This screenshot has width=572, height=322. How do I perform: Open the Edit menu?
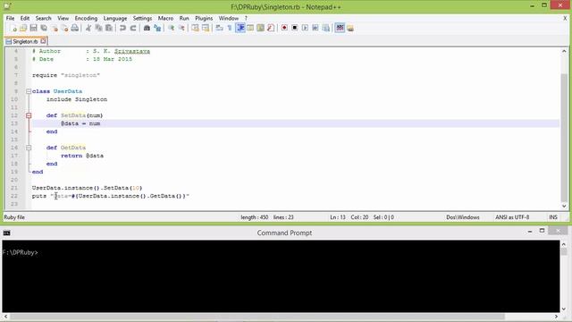(25, 18)
